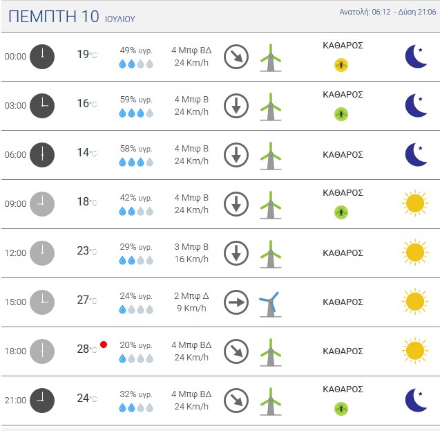Screen dimensions: 440x431
Task: Click the sun icon in 12:00 row
Action: coord(415,253)
